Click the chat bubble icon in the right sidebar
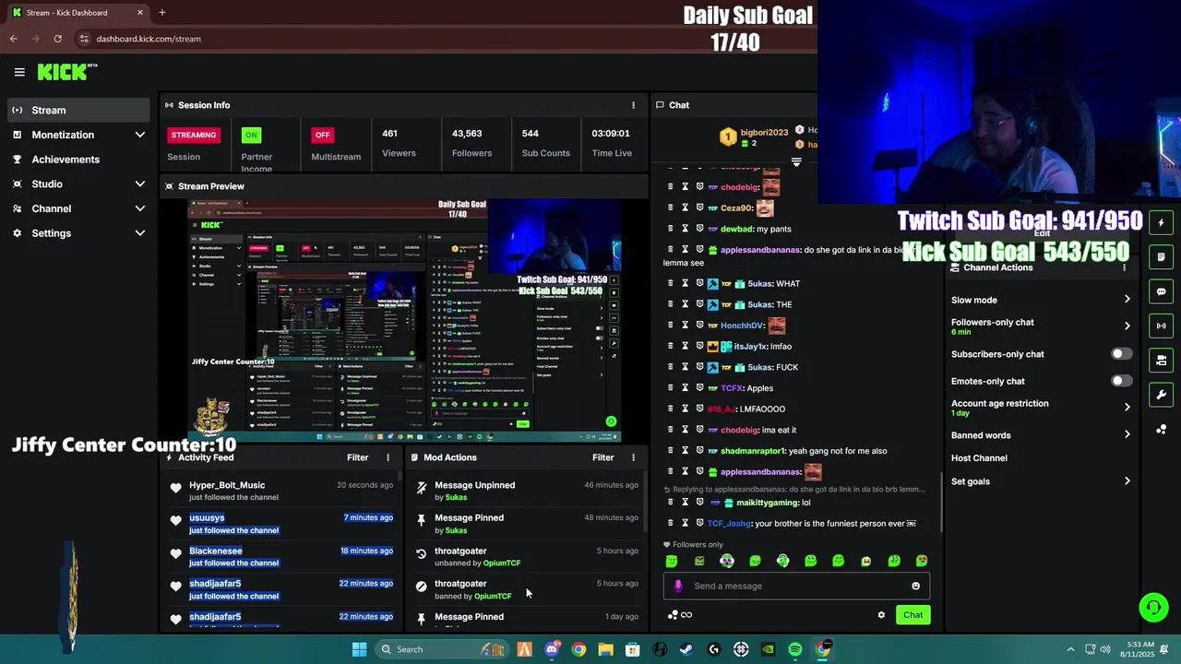The image size is (1181, 664). click(x=1161, y=291)
